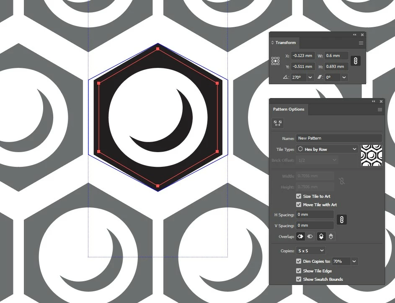395x303 pixels.
Task: Click the reference point locator in Transform
Action: [275, 61]
